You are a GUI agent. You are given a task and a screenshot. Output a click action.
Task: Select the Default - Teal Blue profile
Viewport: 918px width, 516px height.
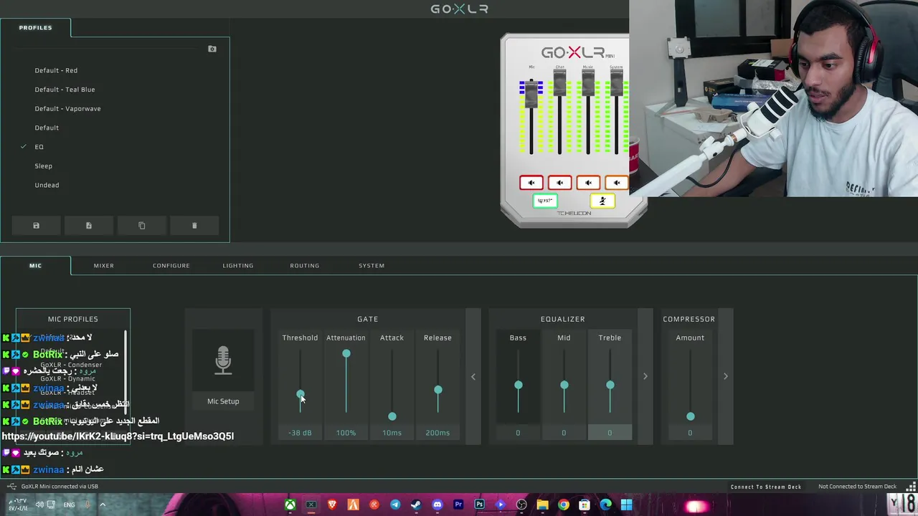65,90
